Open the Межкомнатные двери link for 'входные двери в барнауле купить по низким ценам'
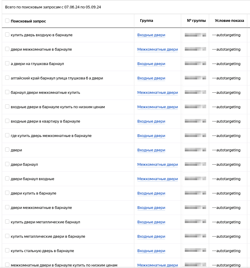This screenshot has width=250, height=268. (157, 107)
